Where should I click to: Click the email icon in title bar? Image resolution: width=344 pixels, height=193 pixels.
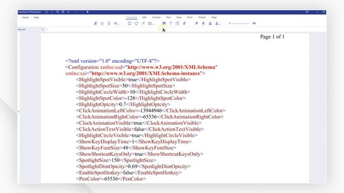click(58, 12)
